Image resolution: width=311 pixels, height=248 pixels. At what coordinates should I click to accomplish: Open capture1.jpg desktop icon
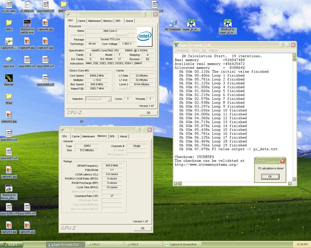(9, 117)
